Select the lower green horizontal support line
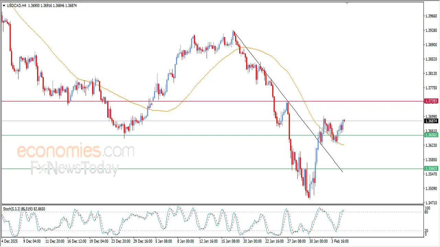Screen dimensions: 440x247 pos(206,168)
